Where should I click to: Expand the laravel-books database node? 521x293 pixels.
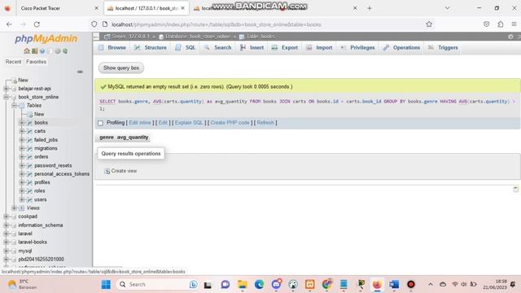[x=6, y=243]
